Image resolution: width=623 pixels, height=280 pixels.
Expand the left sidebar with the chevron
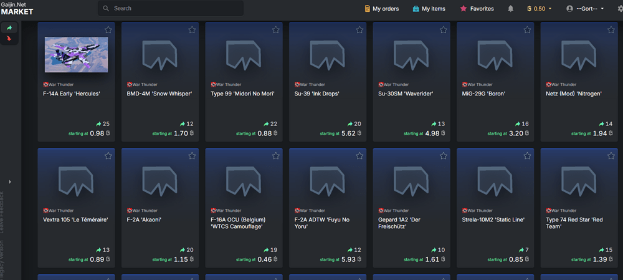coord(9,181)
